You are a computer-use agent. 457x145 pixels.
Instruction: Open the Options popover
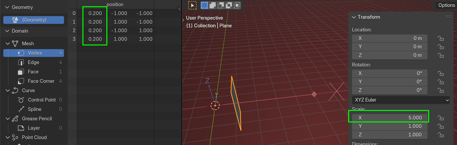(x=446, y=5)
